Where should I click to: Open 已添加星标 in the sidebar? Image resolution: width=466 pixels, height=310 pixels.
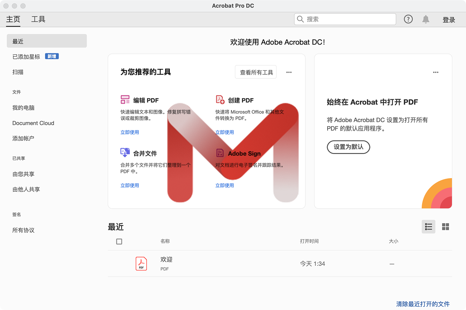coord(26,57)
